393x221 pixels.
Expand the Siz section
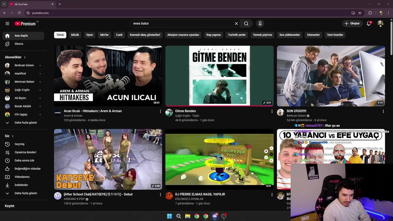[9, 136]
